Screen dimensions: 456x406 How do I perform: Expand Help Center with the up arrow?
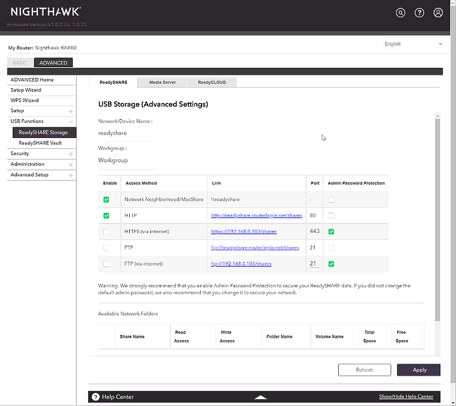coord(260,397)
